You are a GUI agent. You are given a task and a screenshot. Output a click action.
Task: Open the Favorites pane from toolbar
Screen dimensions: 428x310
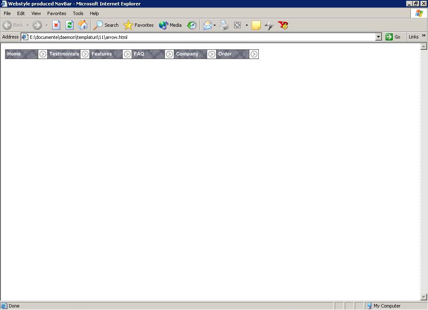pyautogui.click(x=139, y=25)
